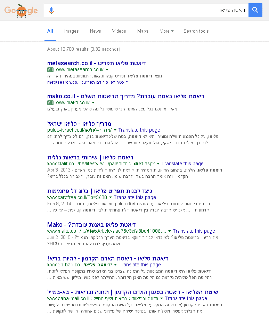Viewport: 269px width, 316px height.
Task: Expand arrow next to clalit.co.il URL
Action: tap(158, 164)
